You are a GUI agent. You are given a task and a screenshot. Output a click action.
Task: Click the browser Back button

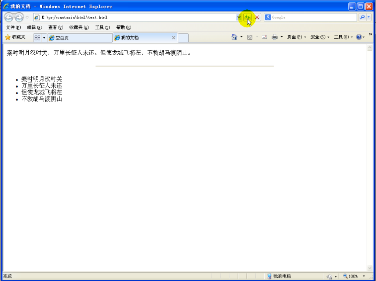click(8, 17)
